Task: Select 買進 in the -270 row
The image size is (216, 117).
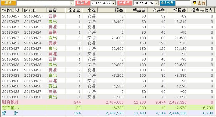Action: (53, 43)
